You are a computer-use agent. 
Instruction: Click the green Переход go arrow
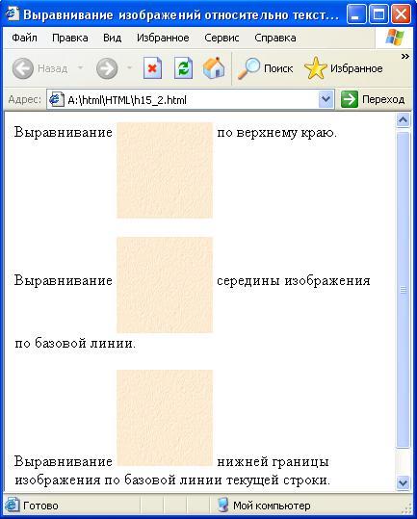(350, 99)
